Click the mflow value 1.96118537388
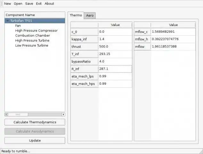The height and width of the screenshot is (154, 203). click(x=173, y=47)
